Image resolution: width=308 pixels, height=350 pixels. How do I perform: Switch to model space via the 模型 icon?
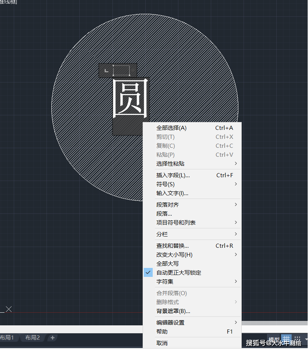tap(274, 339)
